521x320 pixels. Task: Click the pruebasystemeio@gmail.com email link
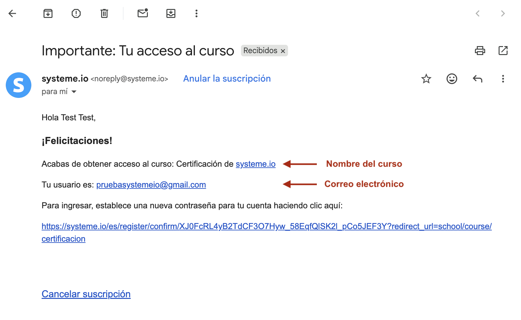[151, 185]
